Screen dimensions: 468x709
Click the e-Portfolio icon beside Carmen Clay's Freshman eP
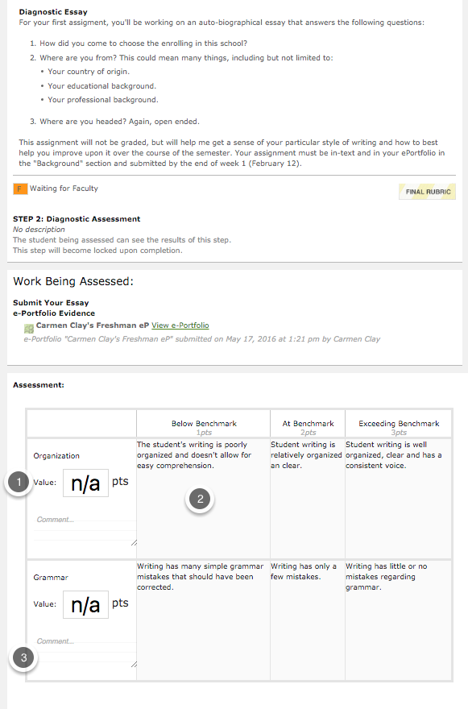(29, 328)
